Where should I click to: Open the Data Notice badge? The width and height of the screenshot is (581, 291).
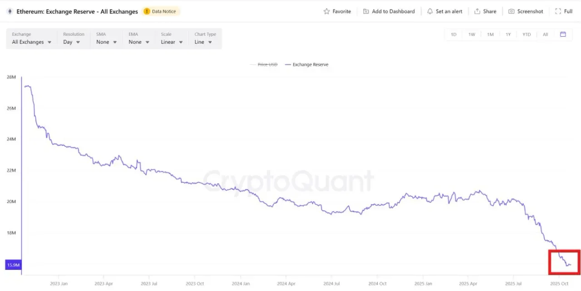pos(161,11)
